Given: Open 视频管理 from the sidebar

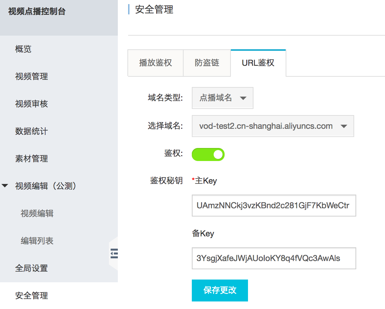Looking at the screenshot, I should coord(32,76).
